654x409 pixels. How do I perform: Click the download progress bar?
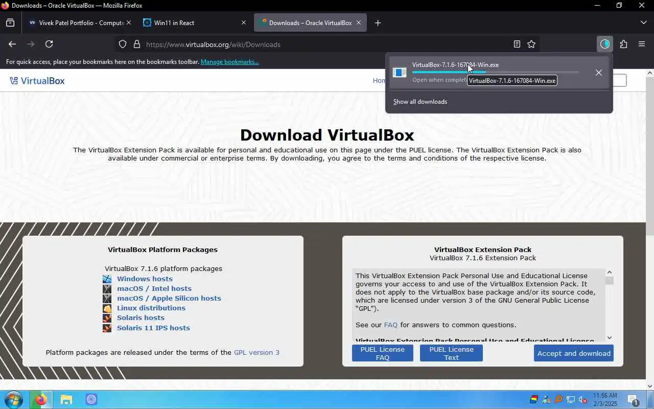tap(496, 72)
